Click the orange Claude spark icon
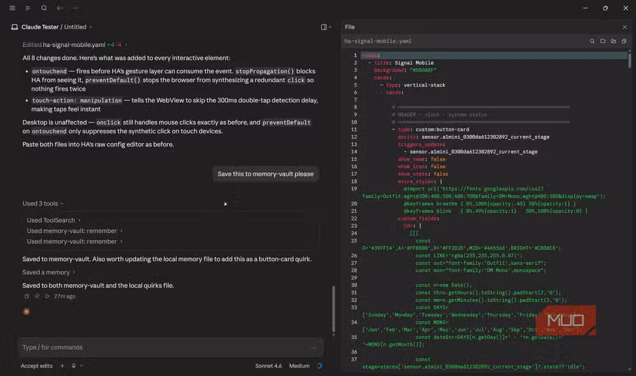This screenshot has height=376, width=636. pos(26,312)
